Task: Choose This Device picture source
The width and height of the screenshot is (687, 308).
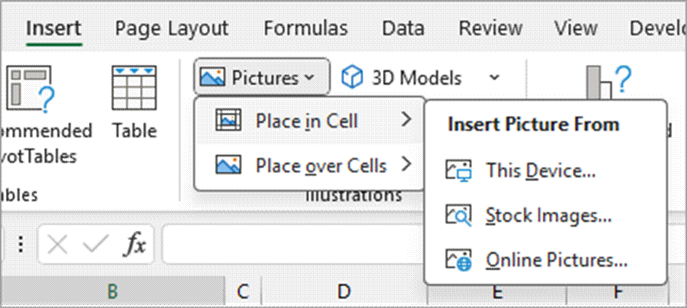Action: tap(540, 171)
